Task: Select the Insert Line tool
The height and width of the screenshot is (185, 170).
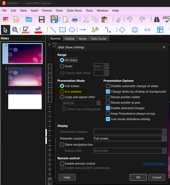Action: coord(53,30)
